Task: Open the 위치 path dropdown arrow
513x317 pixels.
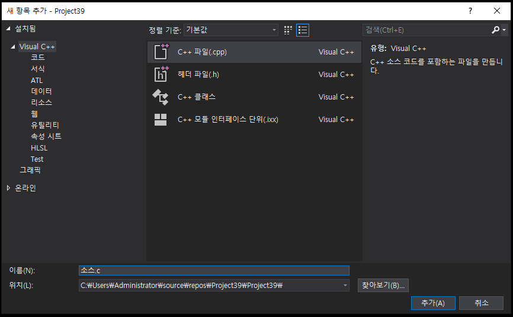Action: pos(345,285)
